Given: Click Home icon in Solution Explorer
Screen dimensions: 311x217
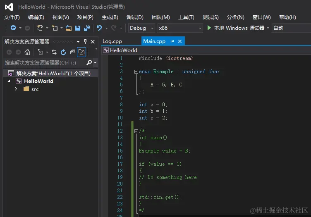Looking at the screenshot, I should coord(27,52).
